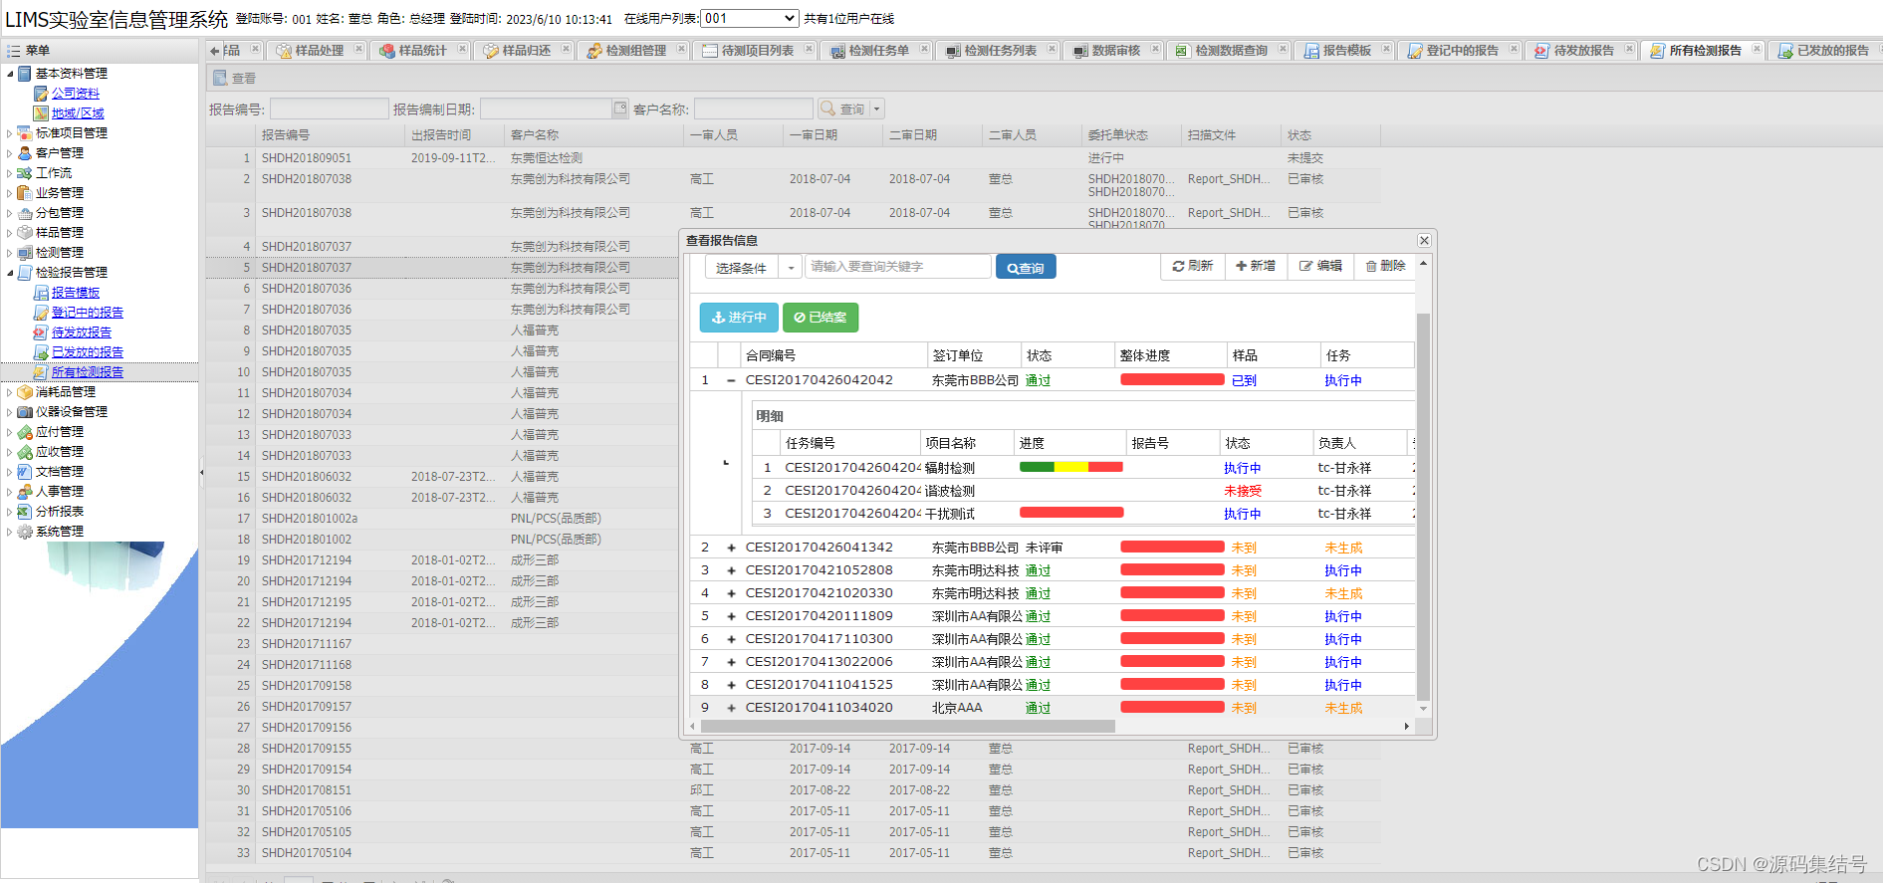Click the 未接受 status of 谐波检测
Viewport: 1883px width, 883px height.
pos(1243,491)
